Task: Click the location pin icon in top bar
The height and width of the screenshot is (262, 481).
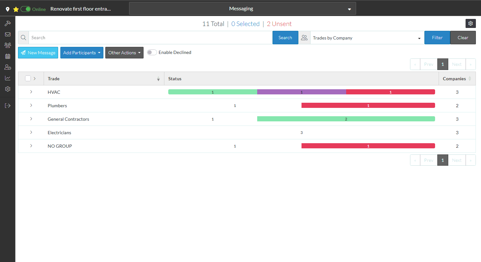Action: 8,9
